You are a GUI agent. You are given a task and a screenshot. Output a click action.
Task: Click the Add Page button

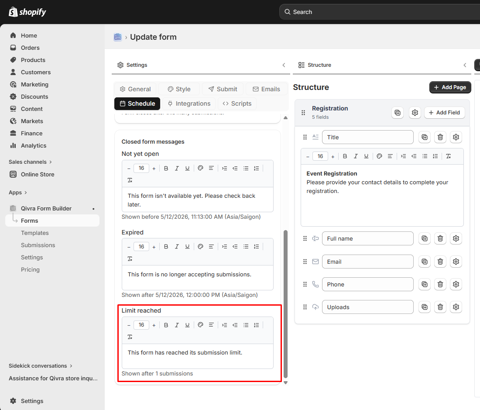pyautogui.click(x=450, y=87)
